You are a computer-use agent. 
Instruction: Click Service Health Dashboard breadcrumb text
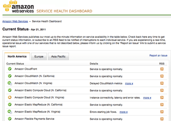click(x=47, y=21)
